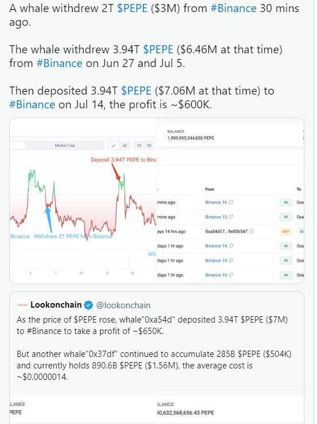Click the OUT badge on 0xa54d17 row
The height and width of the screenshot is (424, 317).
click(x=286, y=231)
